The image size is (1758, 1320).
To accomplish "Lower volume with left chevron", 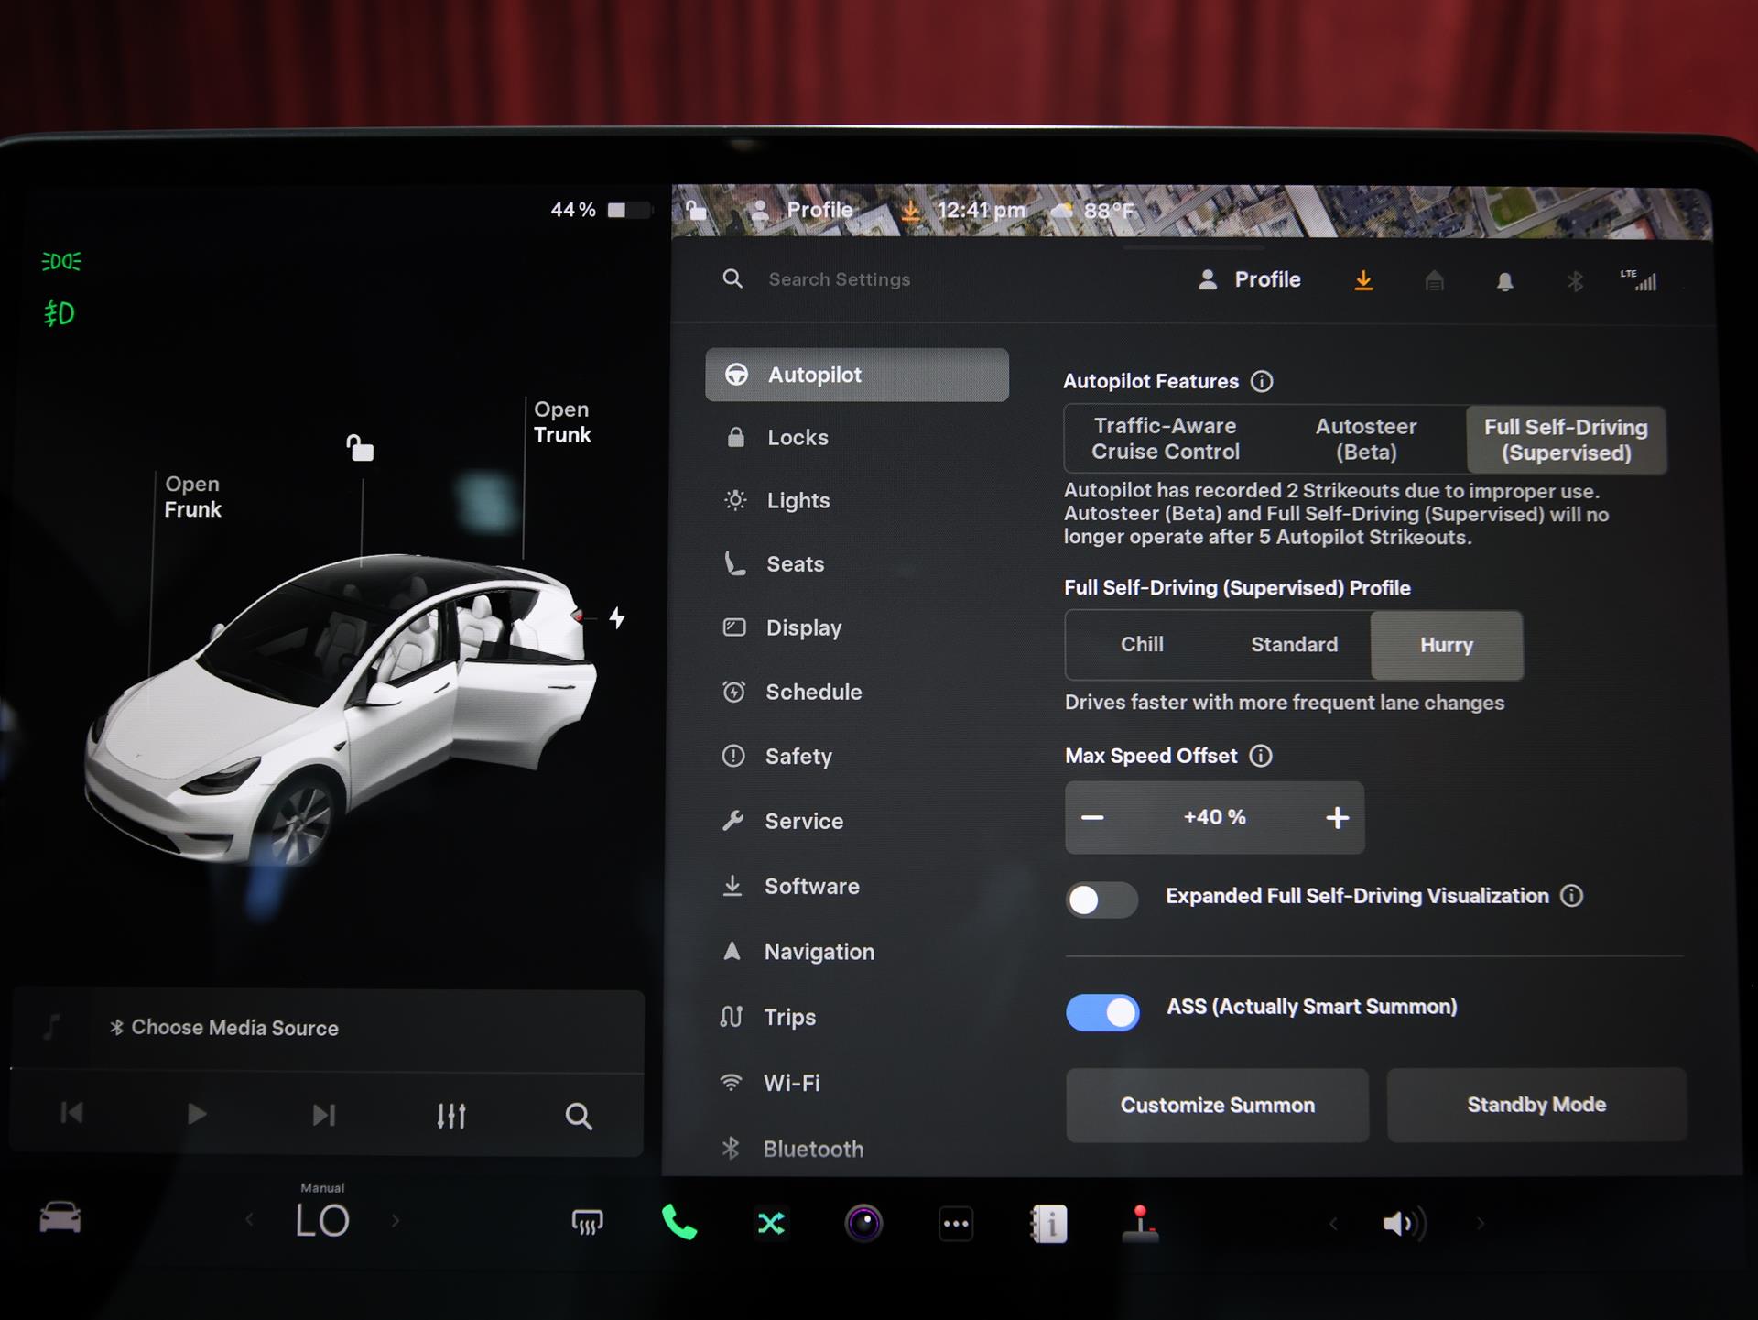I will click(x=1333, y=1224).
